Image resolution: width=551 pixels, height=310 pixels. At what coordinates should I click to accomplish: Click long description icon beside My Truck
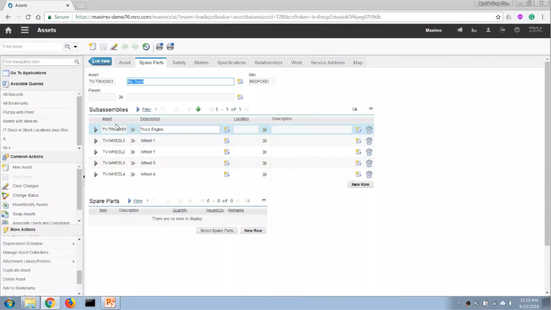240,82
